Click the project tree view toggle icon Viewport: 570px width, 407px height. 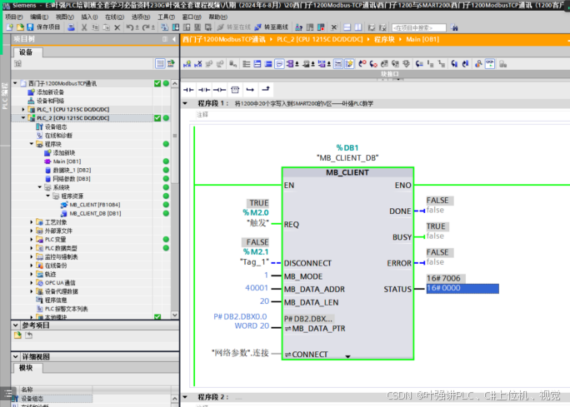tap(160, 64)
